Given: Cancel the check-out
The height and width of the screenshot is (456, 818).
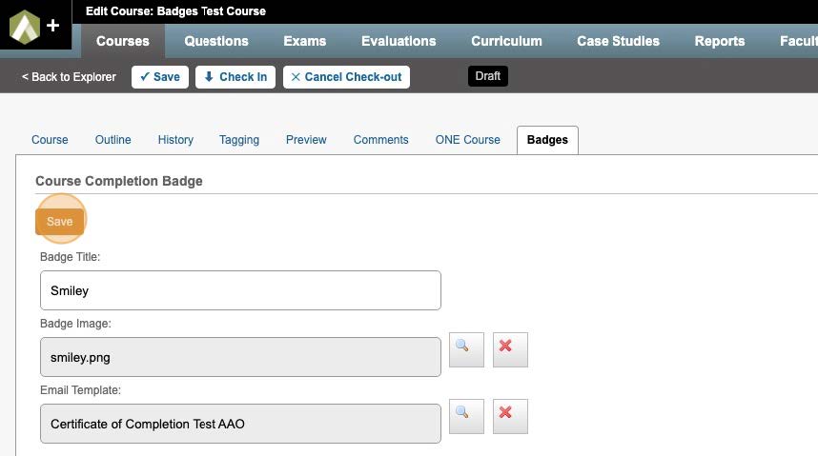Looking at the screenshot, I should [x=346, y=77].
